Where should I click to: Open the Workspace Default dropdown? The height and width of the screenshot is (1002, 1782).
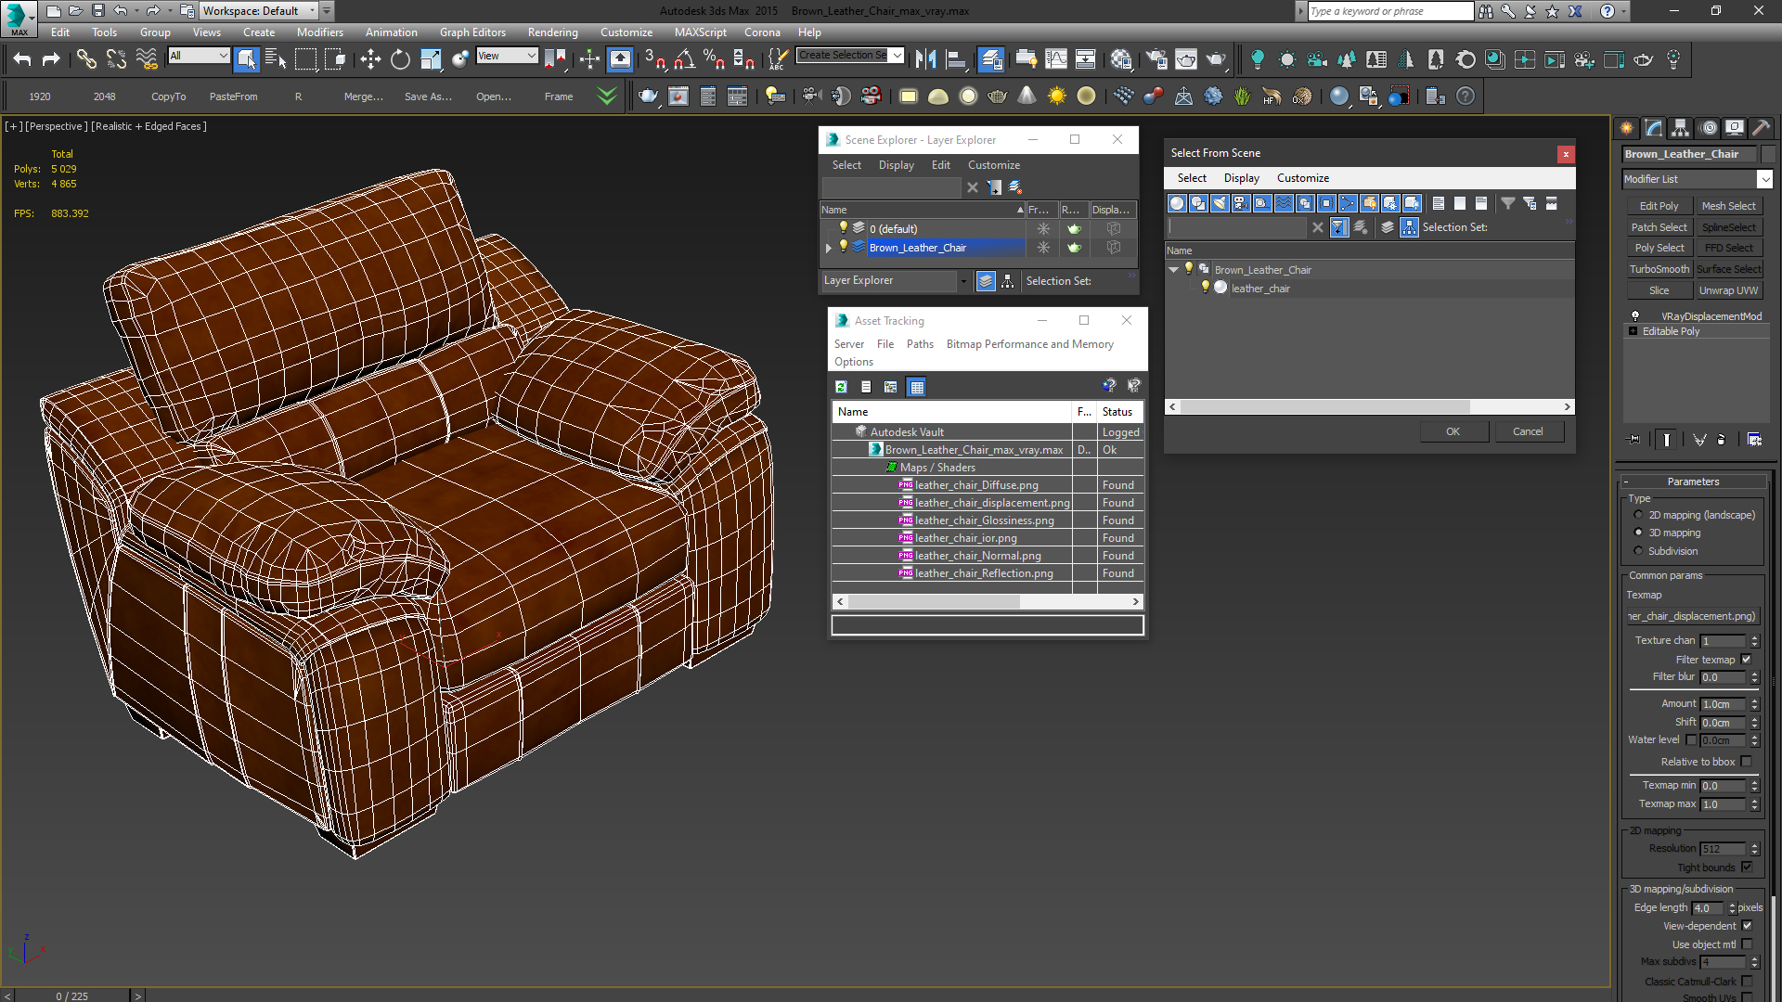tap(313, 11)
